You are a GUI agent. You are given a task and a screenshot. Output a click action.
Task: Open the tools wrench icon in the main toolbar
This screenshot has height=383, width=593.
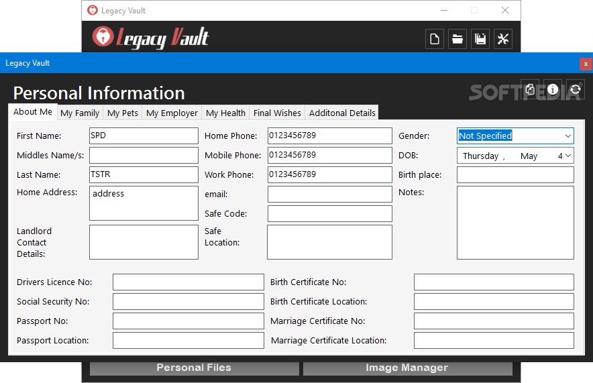point(503,39)
